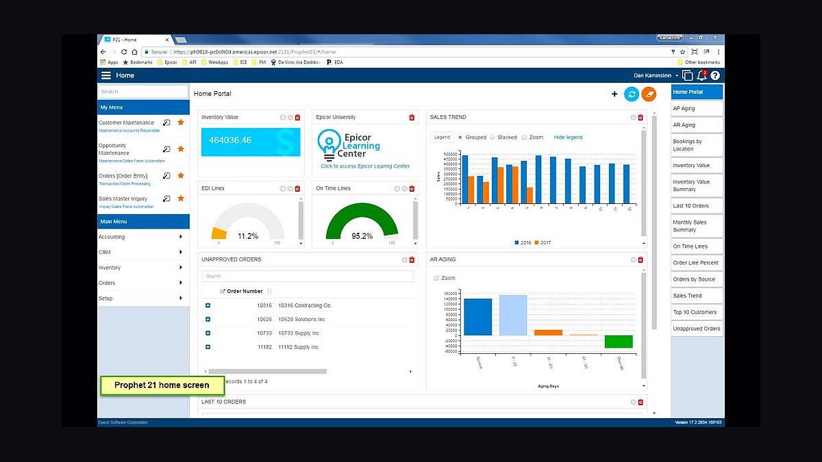The image size is (822, 462).
Task: Select the Grouped radio button in Sales Trend
Action: click(x=460, y=137)
